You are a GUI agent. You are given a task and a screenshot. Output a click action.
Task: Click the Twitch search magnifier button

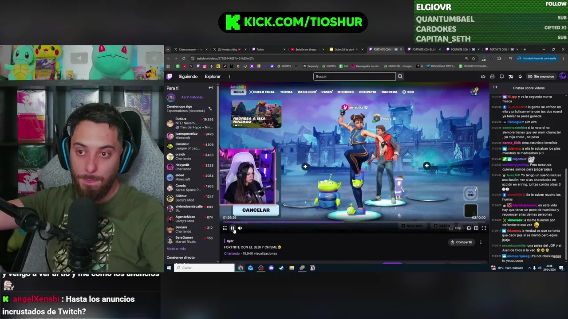[400, 76]
